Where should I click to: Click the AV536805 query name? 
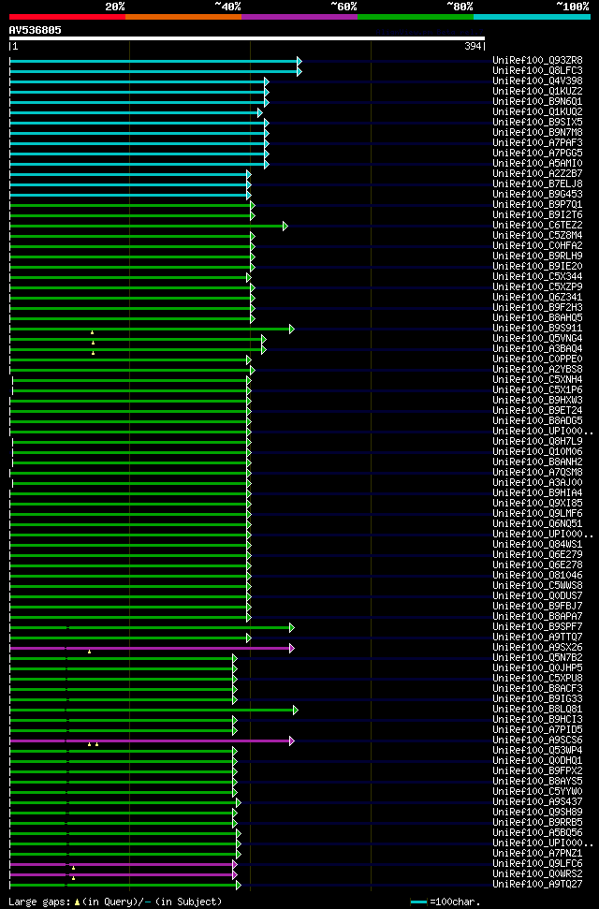tap(35, 30)
